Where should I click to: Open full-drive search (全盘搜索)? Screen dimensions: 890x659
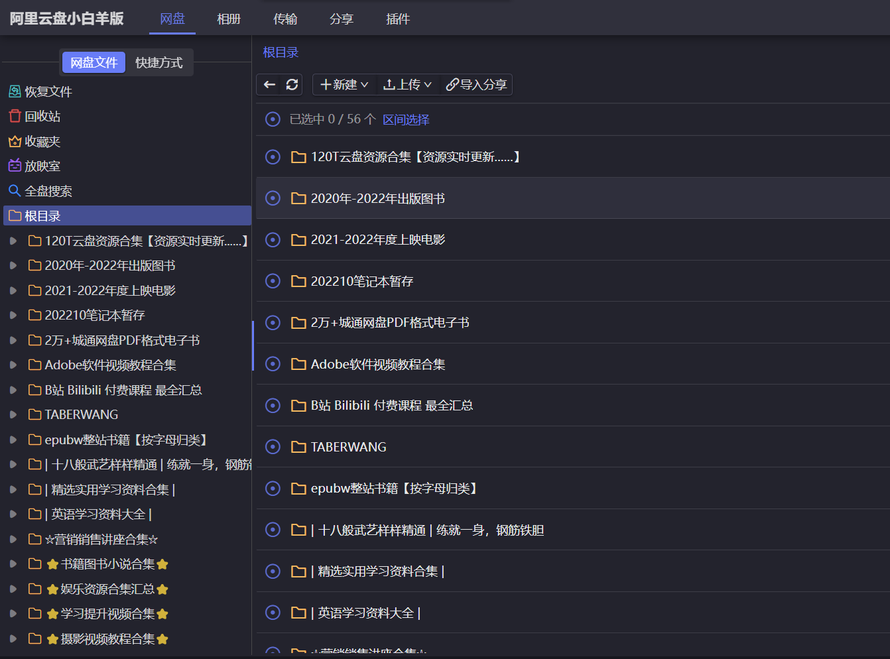click(x=48, y=192)
